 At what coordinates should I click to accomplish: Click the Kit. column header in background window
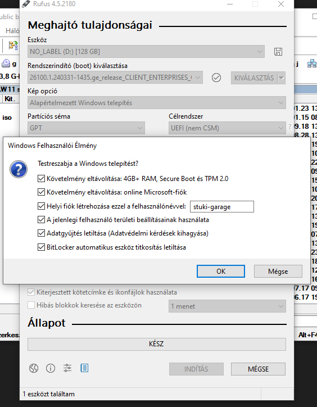(10, 99)
